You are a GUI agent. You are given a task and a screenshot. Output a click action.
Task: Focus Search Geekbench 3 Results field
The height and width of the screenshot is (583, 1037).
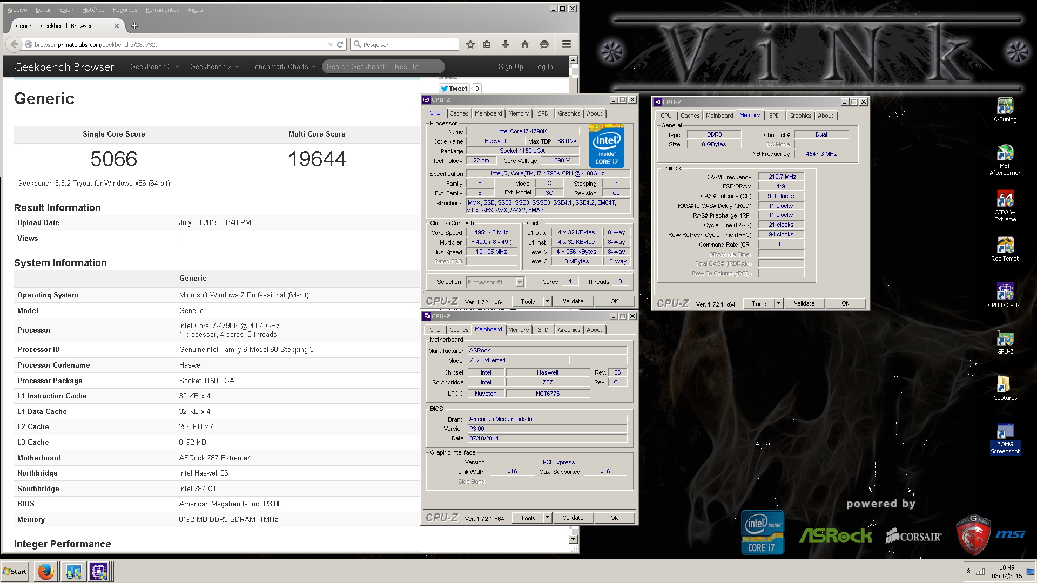383,66
